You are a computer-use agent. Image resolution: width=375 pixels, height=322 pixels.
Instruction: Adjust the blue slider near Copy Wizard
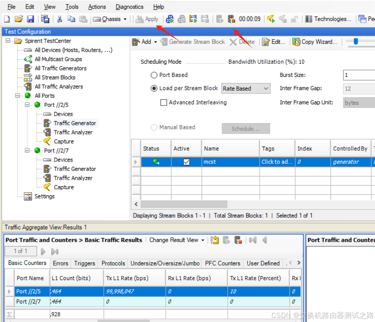(356, 41)
